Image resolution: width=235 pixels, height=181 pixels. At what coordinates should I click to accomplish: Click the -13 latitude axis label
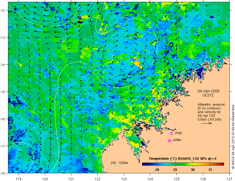[3, 38]
